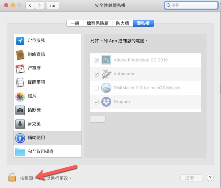The image size is (221, 188).
Task: Select the 提醒事項 text label
Action: (36, 82)
